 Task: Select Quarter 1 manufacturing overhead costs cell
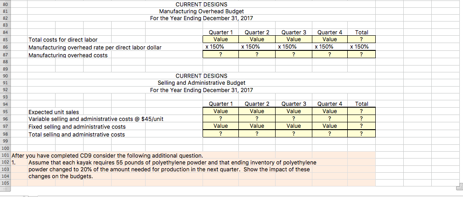220,55
